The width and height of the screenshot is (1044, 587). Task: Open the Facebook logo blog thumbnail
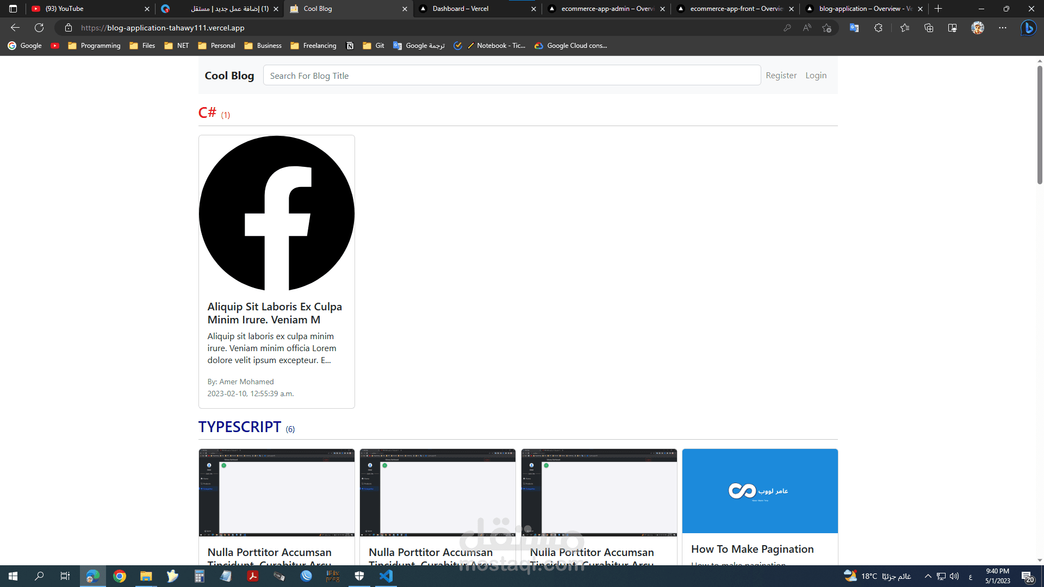click(x=276, y=213)
